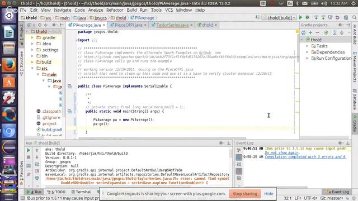Viewport: 358px width, 201px height.
Task: Expand the build folder in project tree
Action: point(32,62)
